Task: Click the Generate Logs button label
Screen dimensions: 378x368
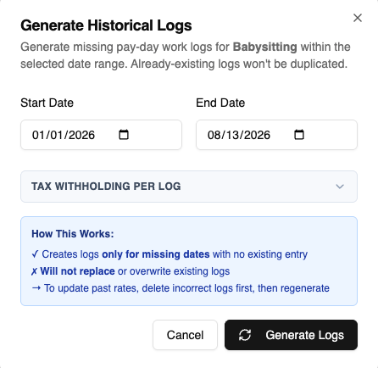Action: click(304, 335)
